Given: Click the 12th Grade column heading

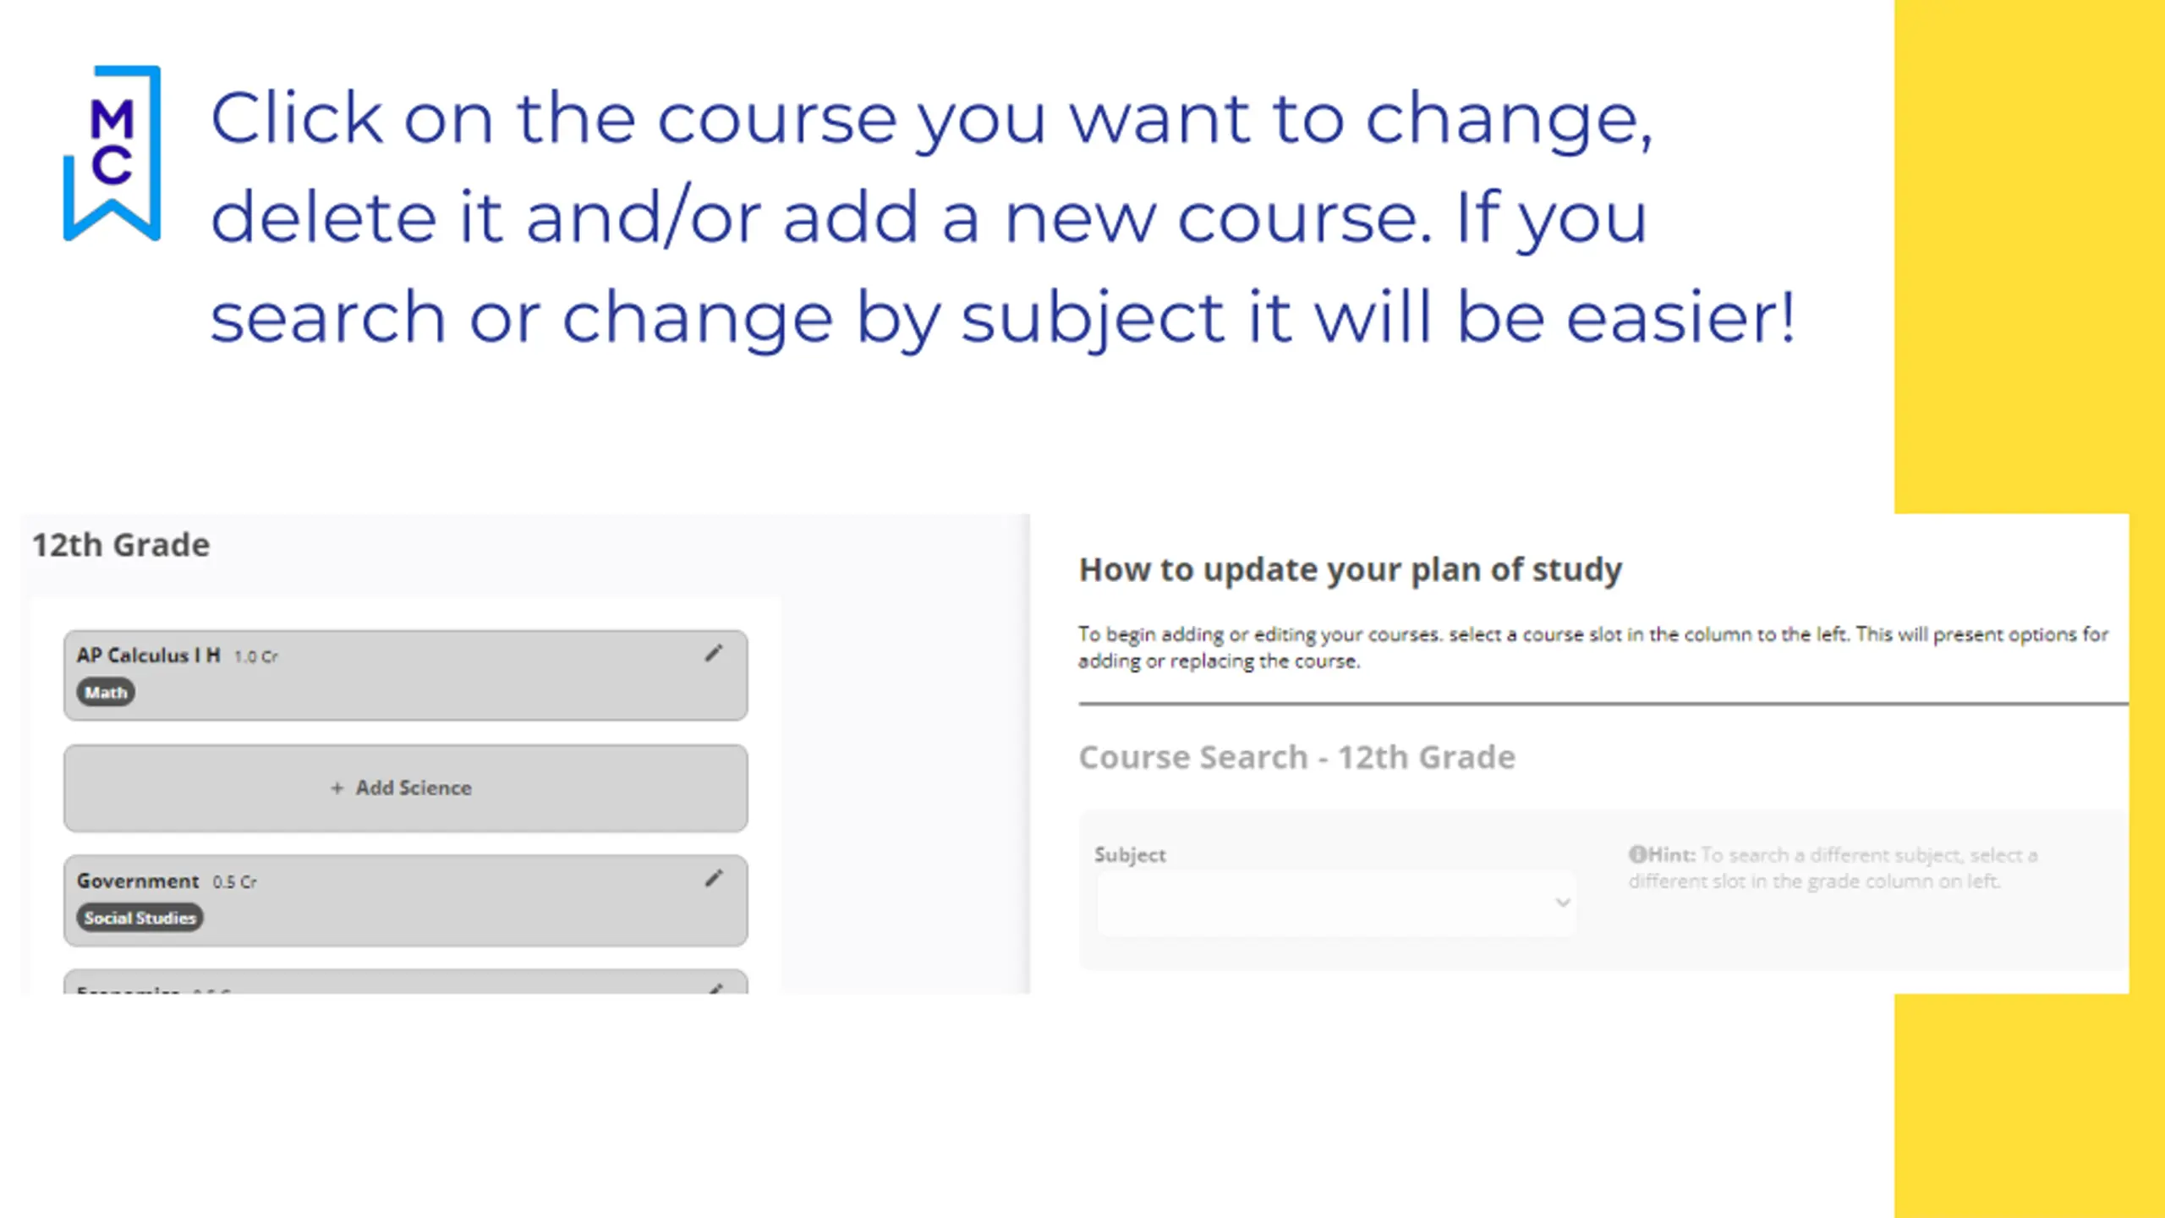Looking at the screenshot, I should click(x=121, y=546).
